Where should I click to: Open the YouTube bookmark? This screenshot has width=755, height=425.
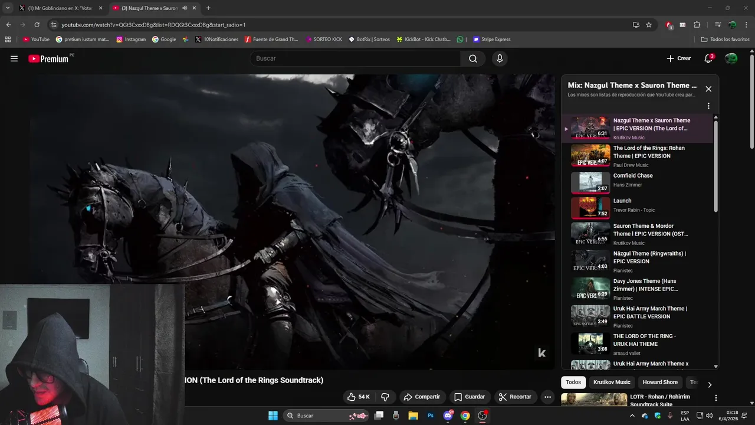(x=36, y=40)
